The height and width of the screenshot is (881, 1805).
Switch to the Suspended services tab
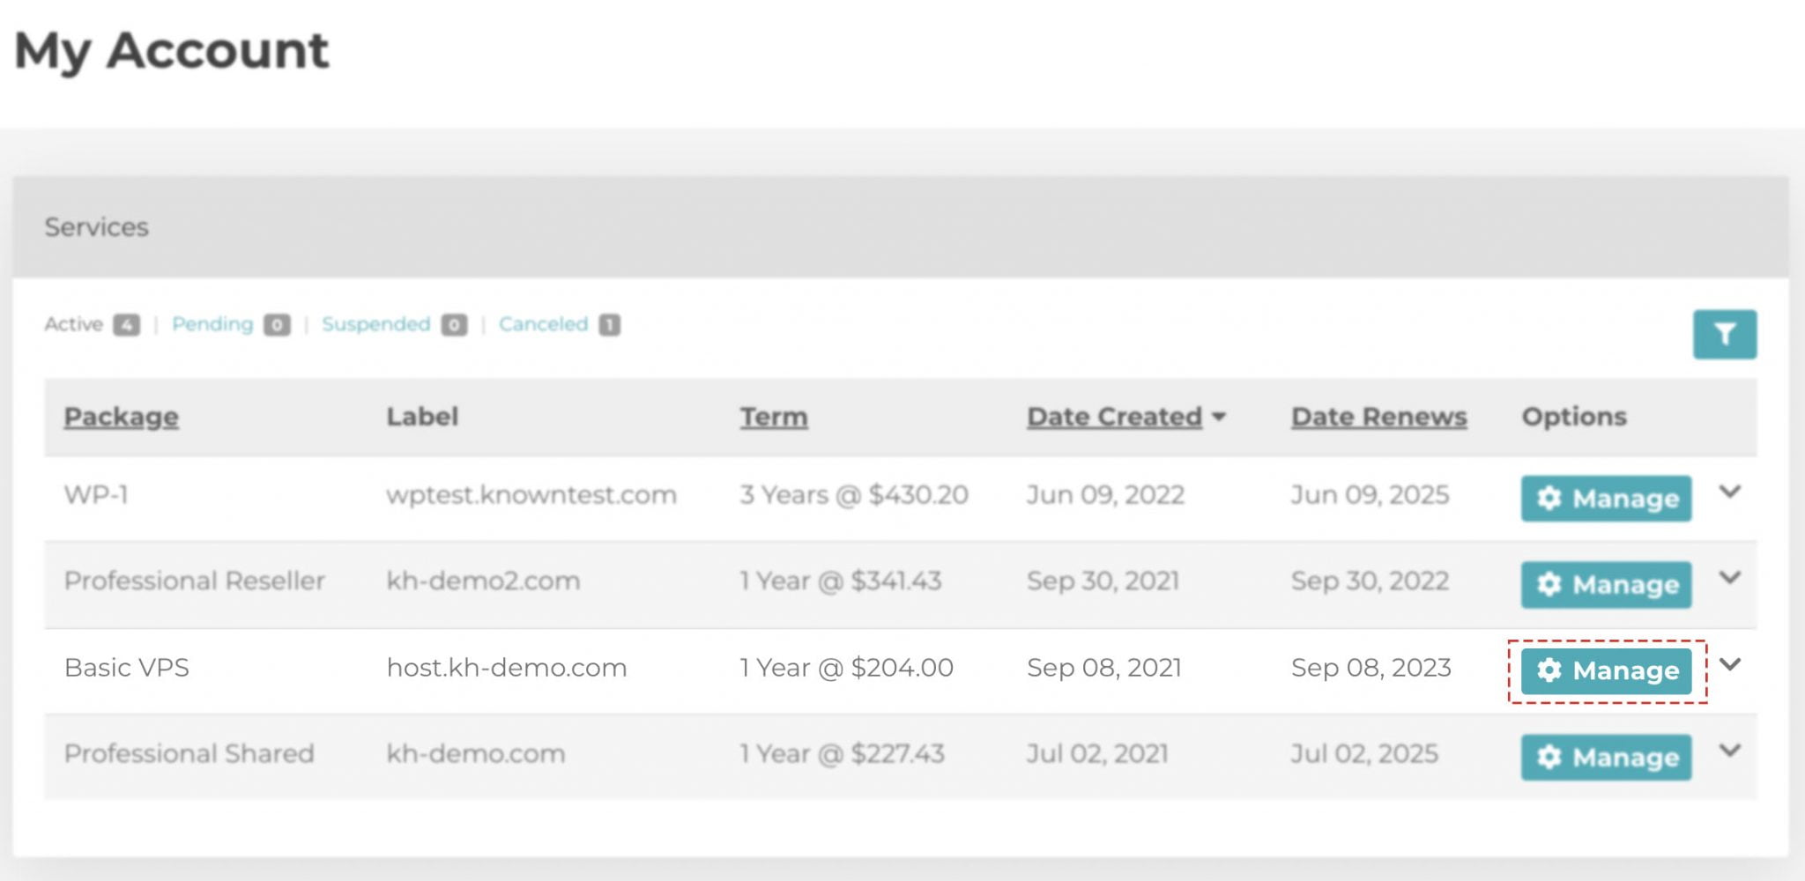coord(376,324)
